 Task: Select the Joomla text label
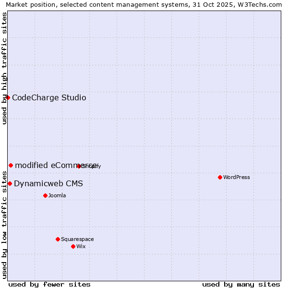pos(57,195)
